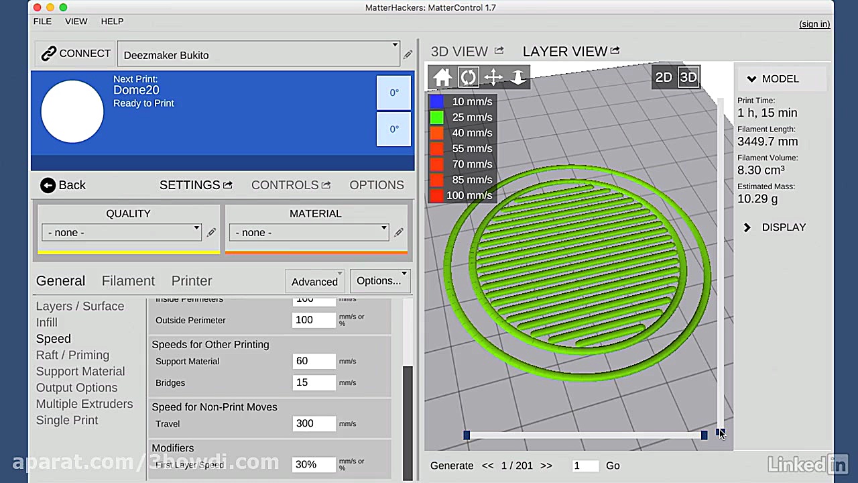The width and height of the screenshot is (858, 483).
Task: Click left handle of horizontal layer slider
Action: coord(467,435)
